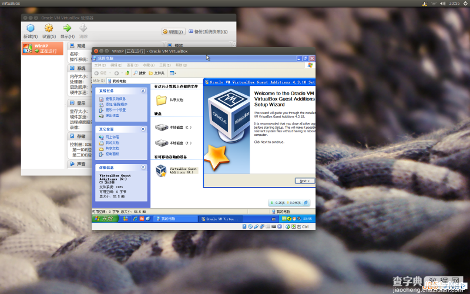Open 工具 menu in 我的电脑 window
Screen dimensions: 470x294
point(165,65)
